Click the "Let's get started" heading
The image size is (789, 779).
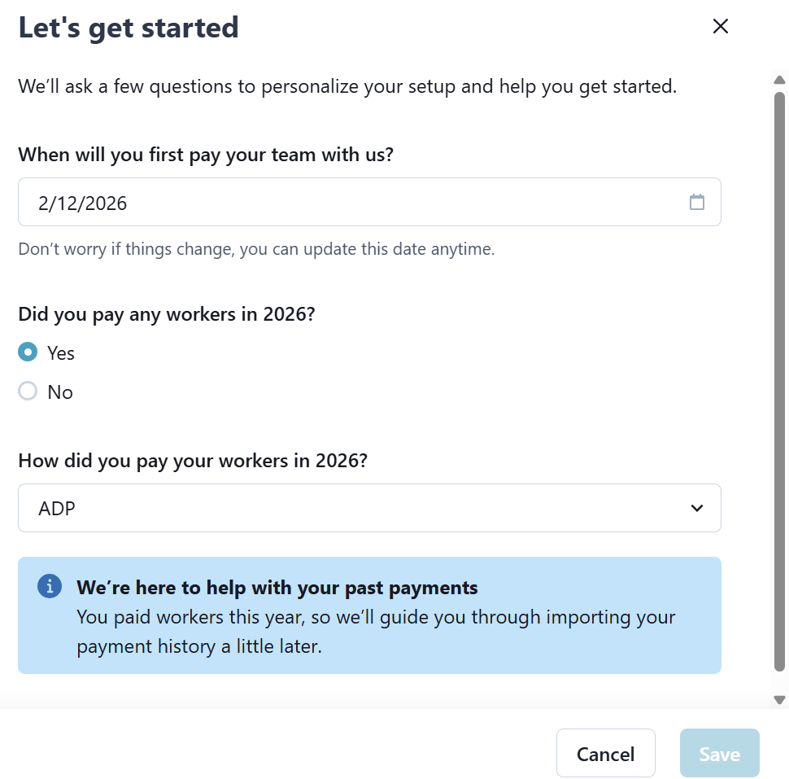point(129,28)
